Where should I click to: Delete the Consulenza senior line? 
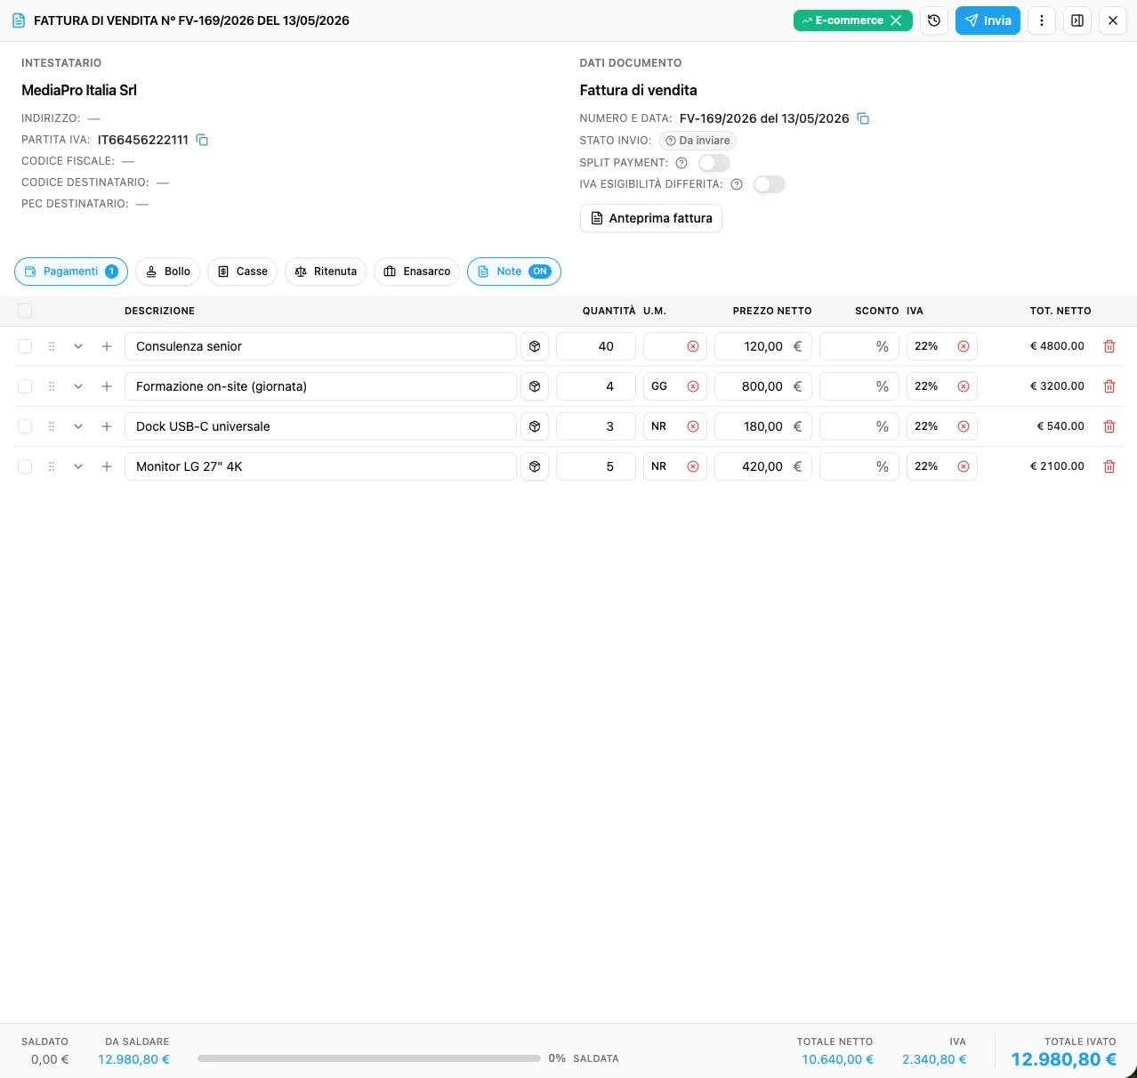click(1109, 346)
